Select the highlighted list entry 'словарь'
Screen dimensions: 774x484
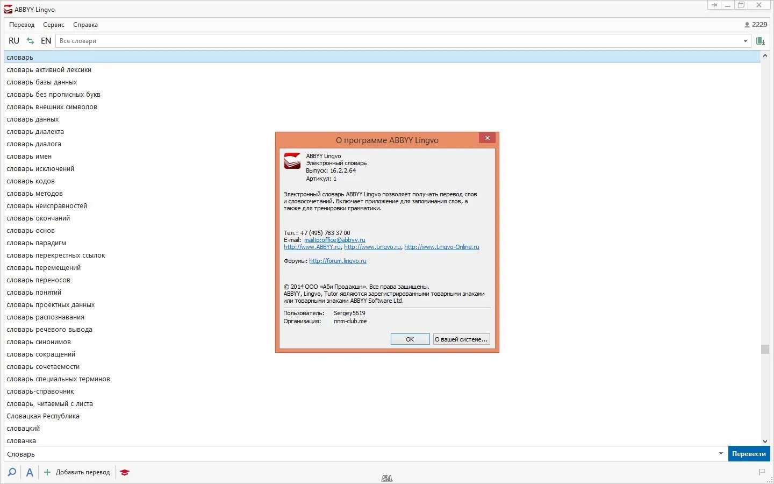click(382, 57)
